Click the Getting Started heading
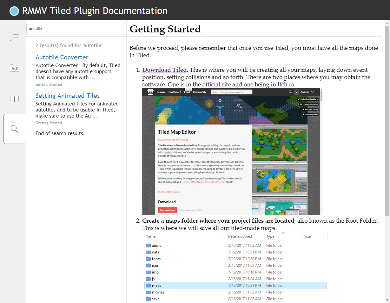 165,29
